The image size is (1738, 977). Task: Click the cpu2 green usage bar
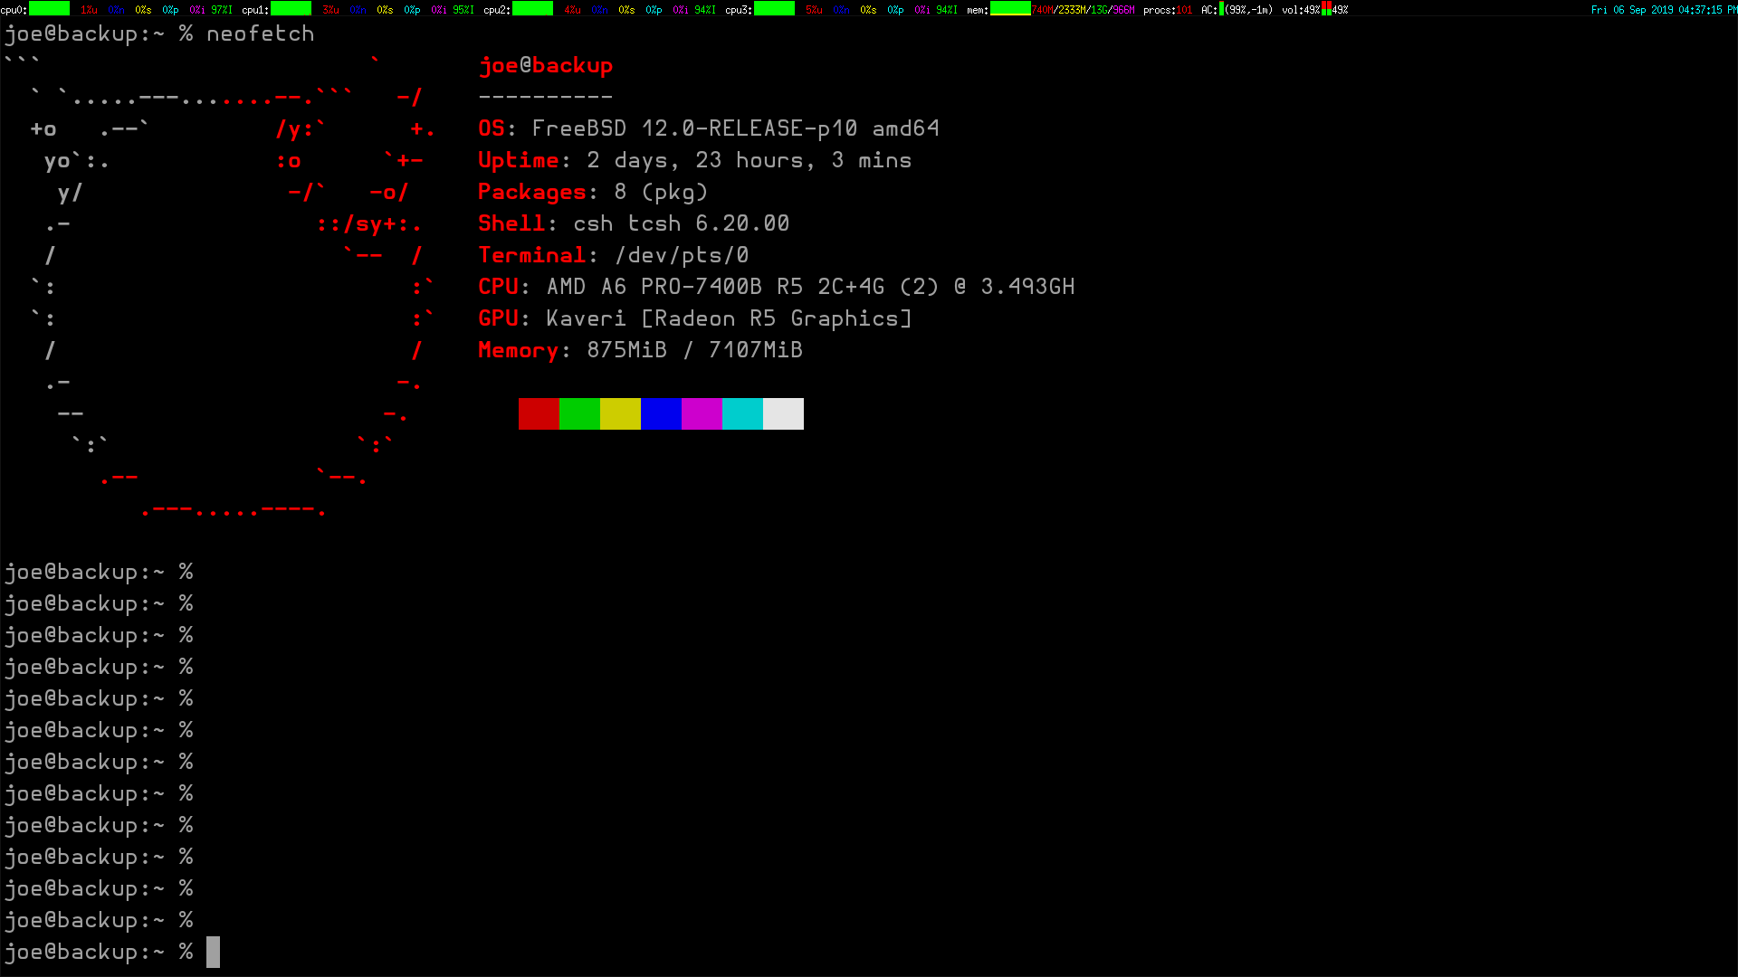tap(533, 9)
